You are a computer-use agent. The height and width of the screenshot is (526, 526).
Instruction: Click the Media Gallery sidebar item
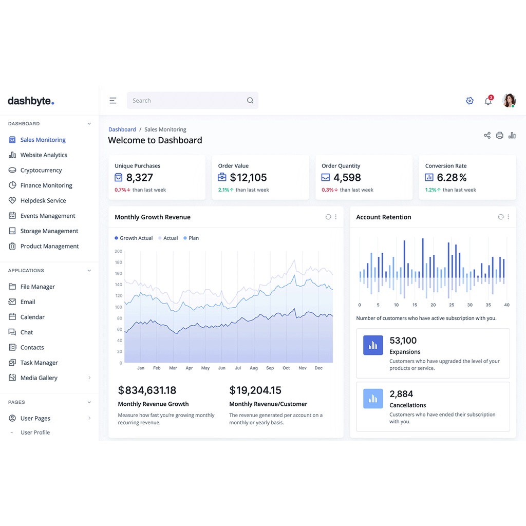(x=50, y=378)
